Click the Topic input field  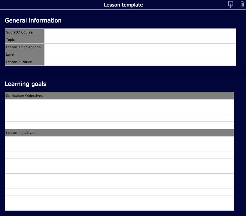(x=140, y=40)
